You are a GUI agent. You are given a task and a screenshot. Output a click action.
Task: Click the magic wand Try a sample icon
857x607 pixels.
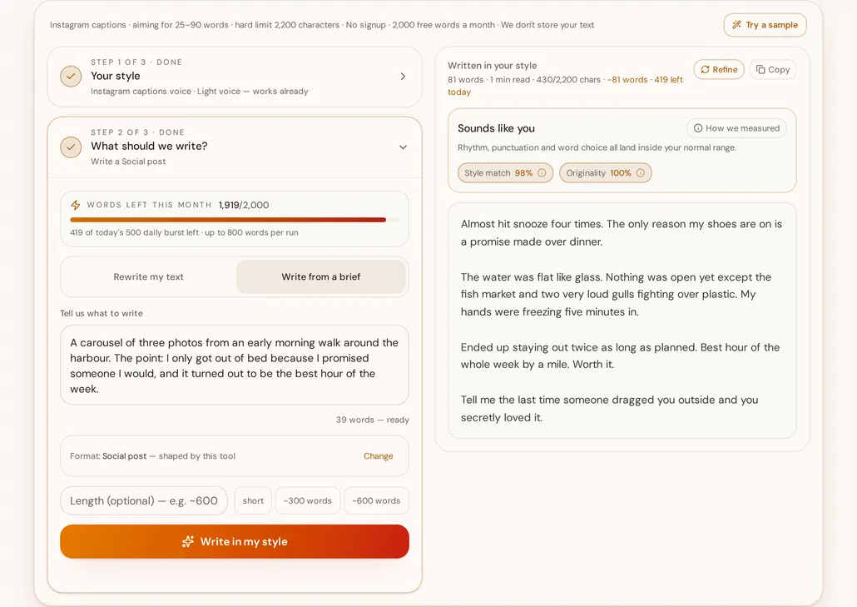coord(736,25)
